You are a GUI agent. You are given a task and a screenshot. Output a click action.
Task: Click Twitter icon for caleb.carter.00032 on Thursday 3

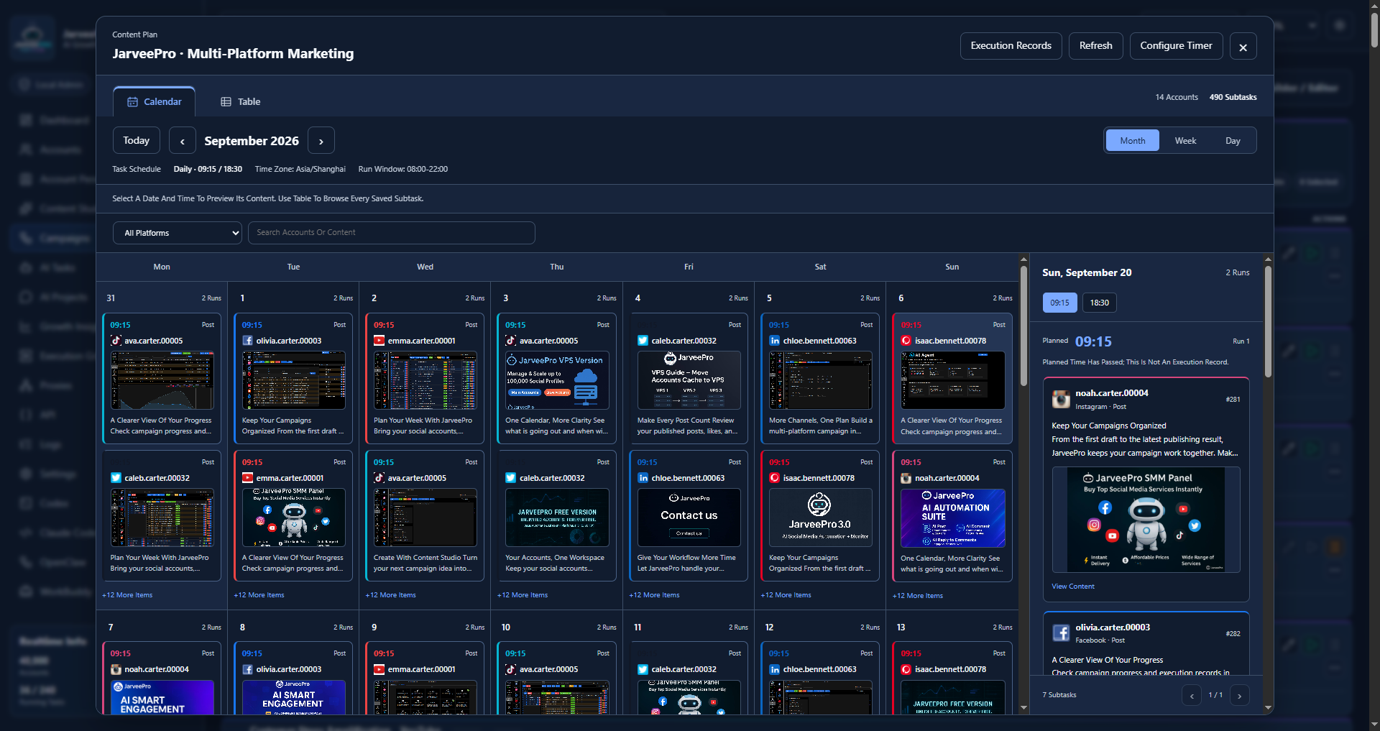[510, 478]
